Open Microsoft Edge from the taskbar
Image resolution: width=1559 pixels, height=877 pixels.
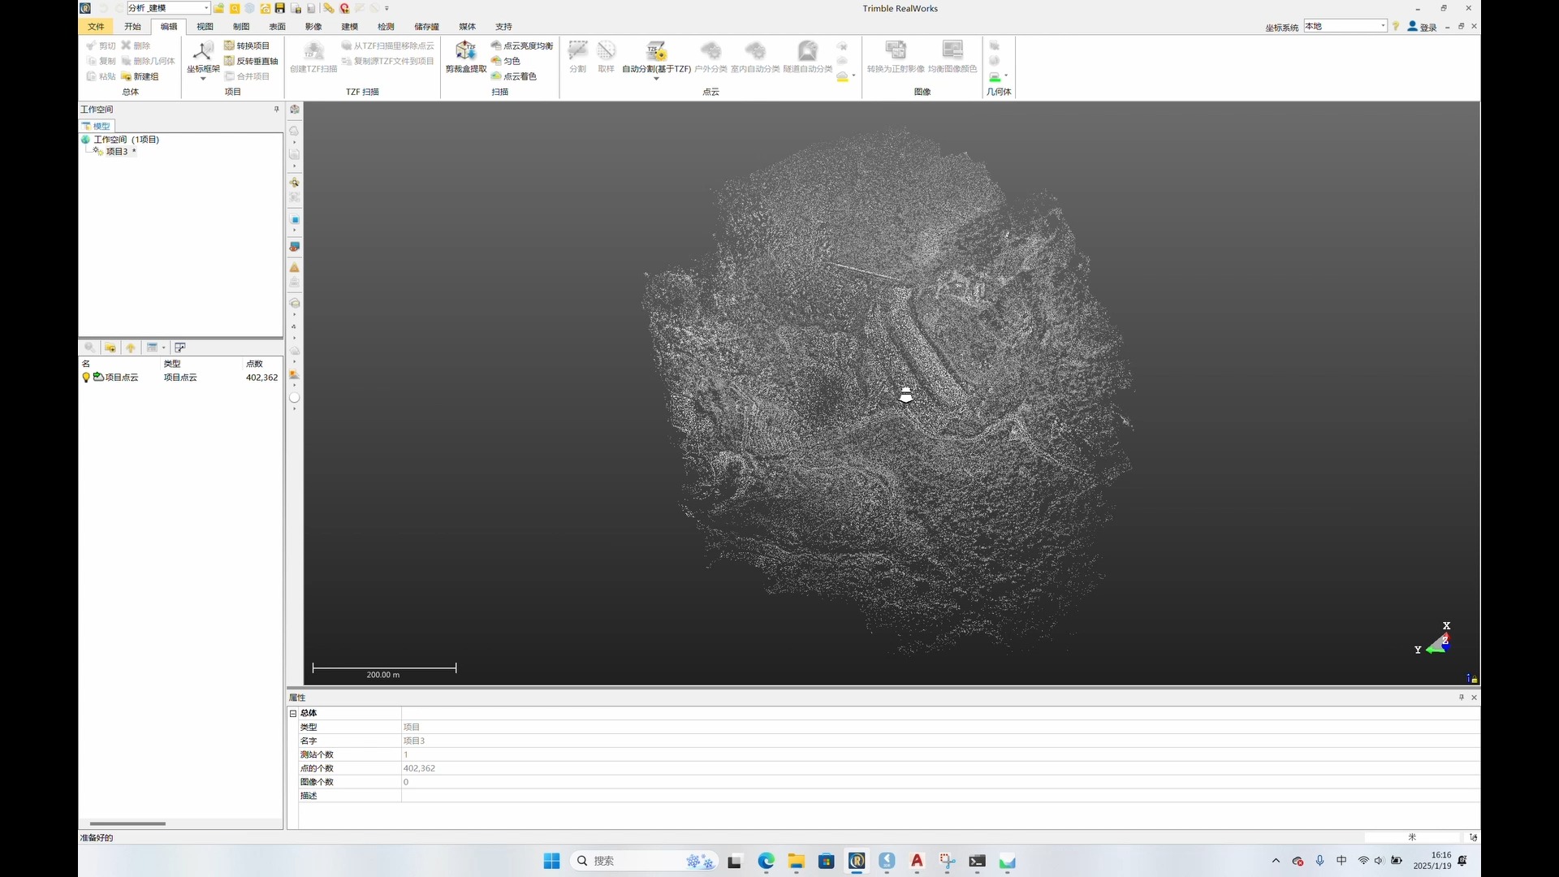click(x=766, y=862)
